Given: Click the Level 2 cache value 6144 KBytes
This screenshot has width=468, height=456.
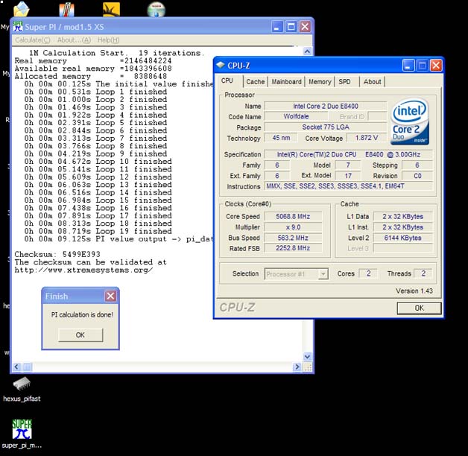Looking at the screenshot, I should [x=403, y=238].
